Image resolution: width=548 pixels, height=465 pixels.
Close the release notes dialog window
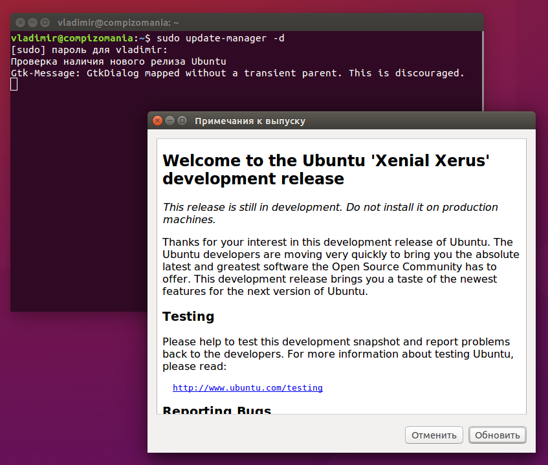158,120
